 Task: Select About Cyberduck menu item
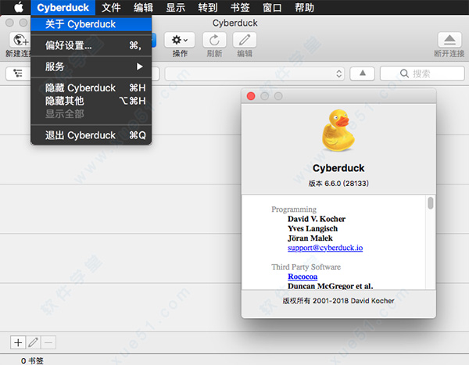pyautogui.click(x=91, y=24)
